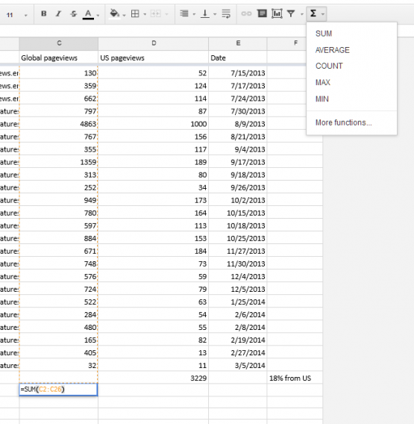Screen dimensions: 414x424
Task: Expand borders dropdown arrow
Action: click(x=145, y=14)
